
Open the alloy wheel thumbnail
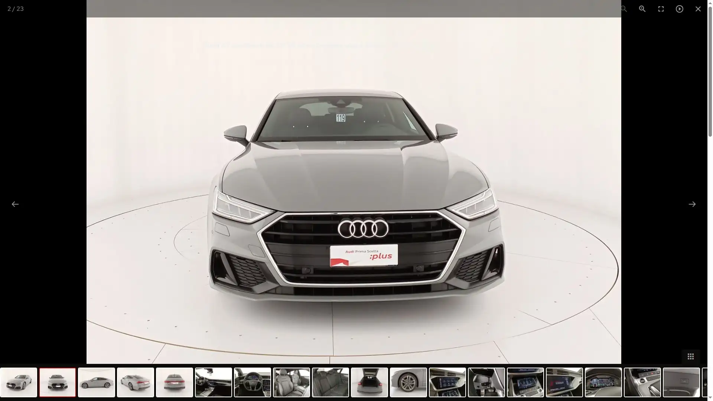click(408, 382)
